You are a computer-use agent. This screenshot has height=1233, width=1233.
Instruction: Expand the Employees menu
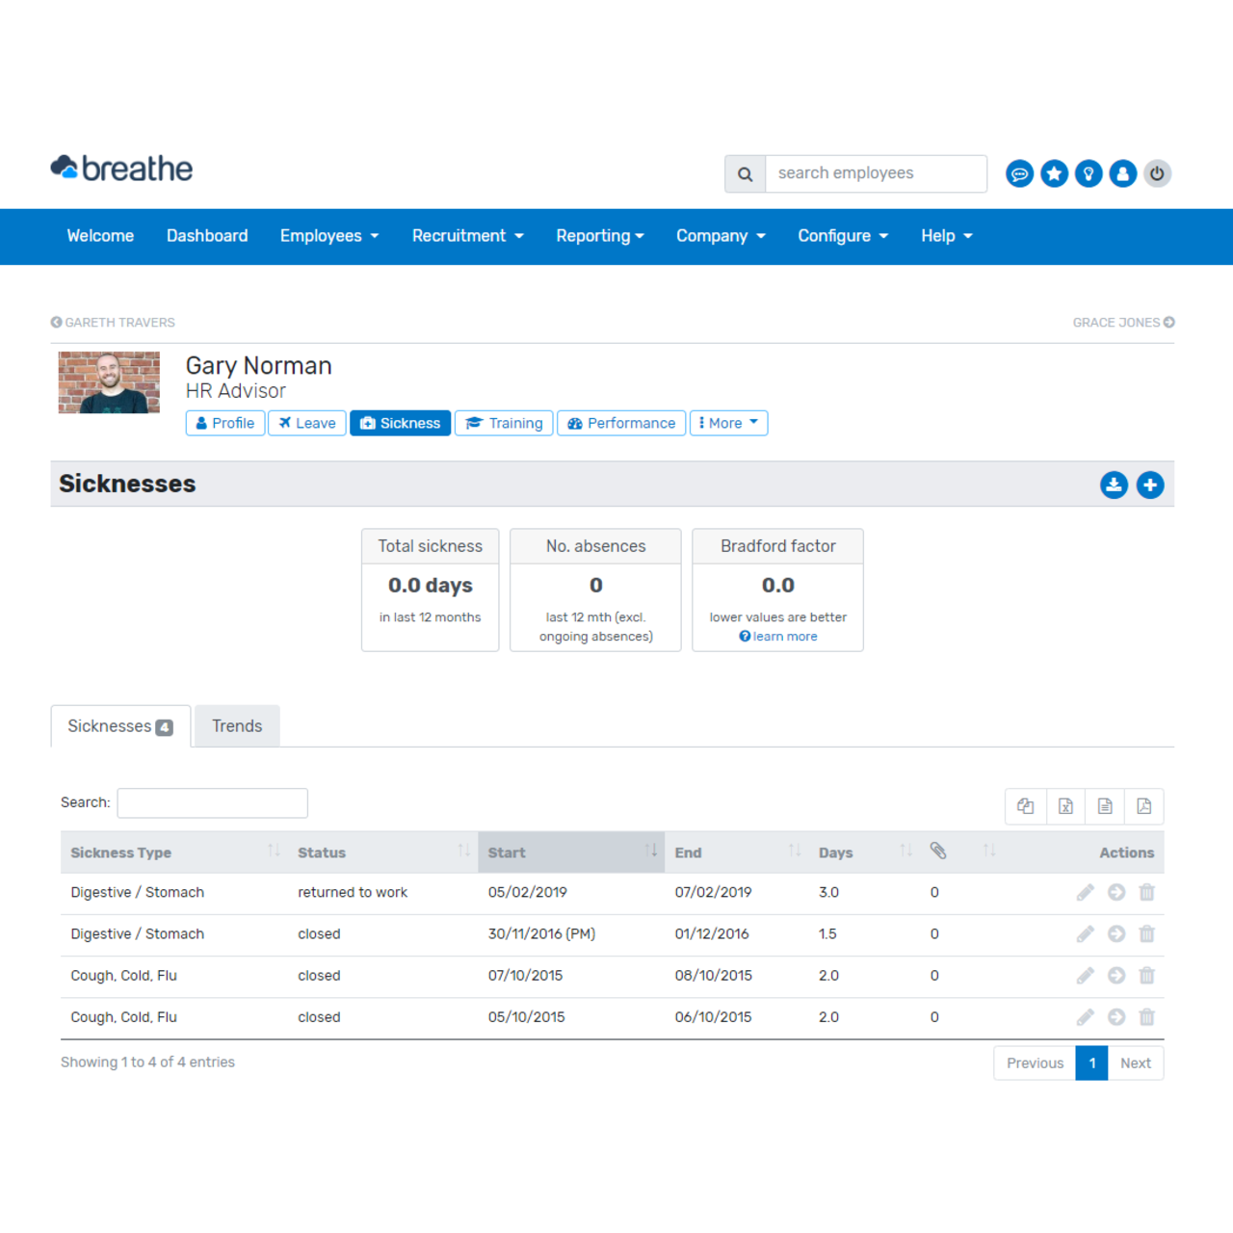pos(329,236)
